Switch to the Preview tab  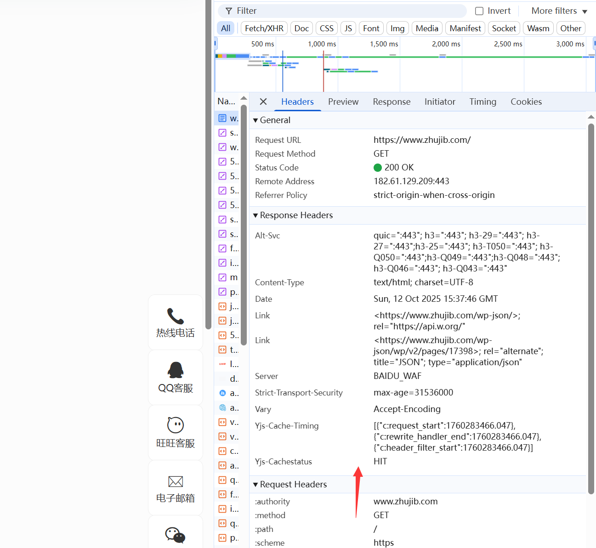point(343,102)
